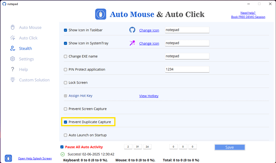This screenshot has height=163, width=276.
Task: Disable Prevent Duplicate Capture checkbox
Action: tap(65, 122)
